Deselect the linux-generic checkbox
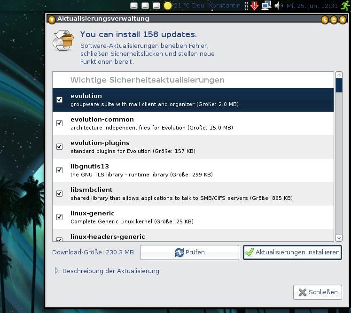 (59, 217)
